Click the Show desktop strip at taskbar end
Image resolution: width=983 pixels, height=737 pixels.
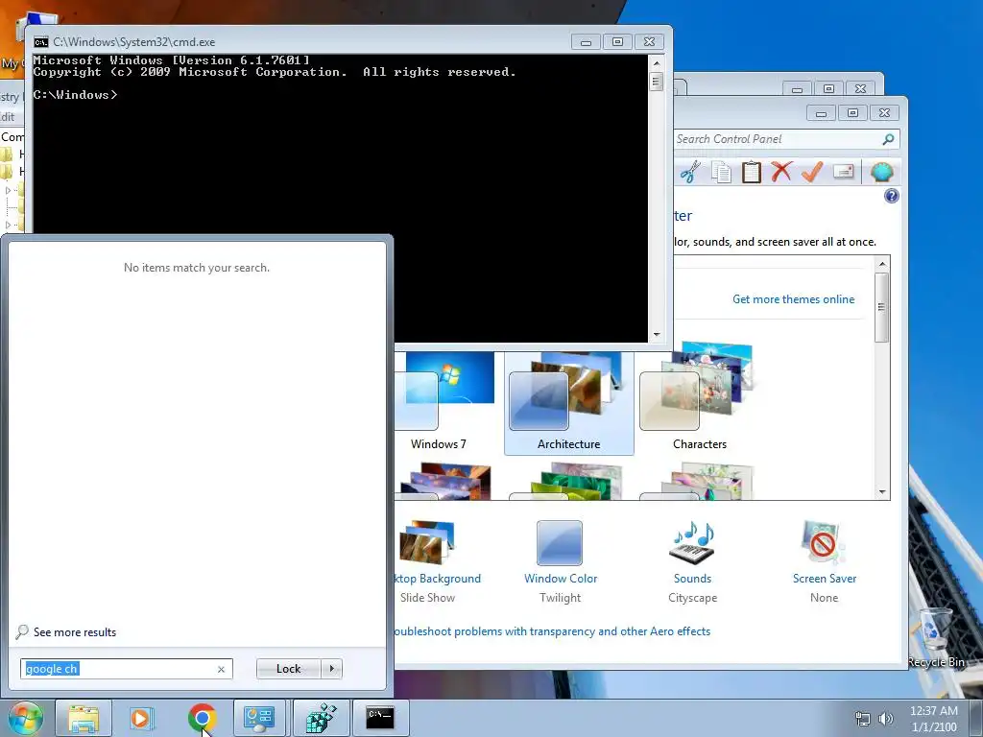(x=975, y=718)
